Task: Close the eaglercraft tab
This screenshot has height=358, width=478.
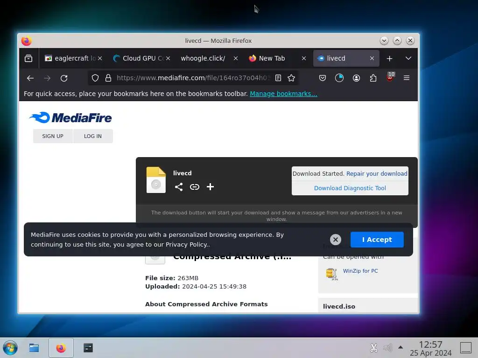Action: point(100,58)
